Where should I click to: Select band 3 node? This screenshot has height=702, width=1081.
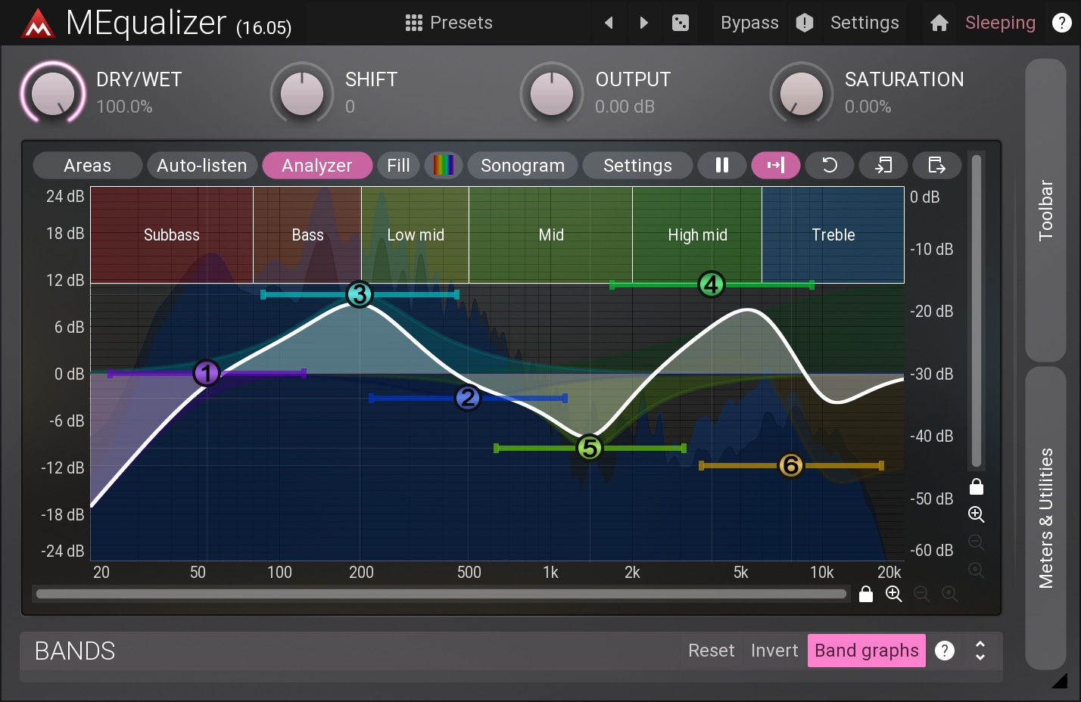pyautogui.click(x=360, y=294)
